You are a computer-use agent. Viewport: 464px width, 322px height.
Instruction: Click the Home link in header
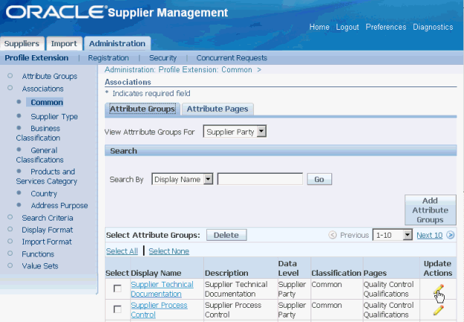320,27
